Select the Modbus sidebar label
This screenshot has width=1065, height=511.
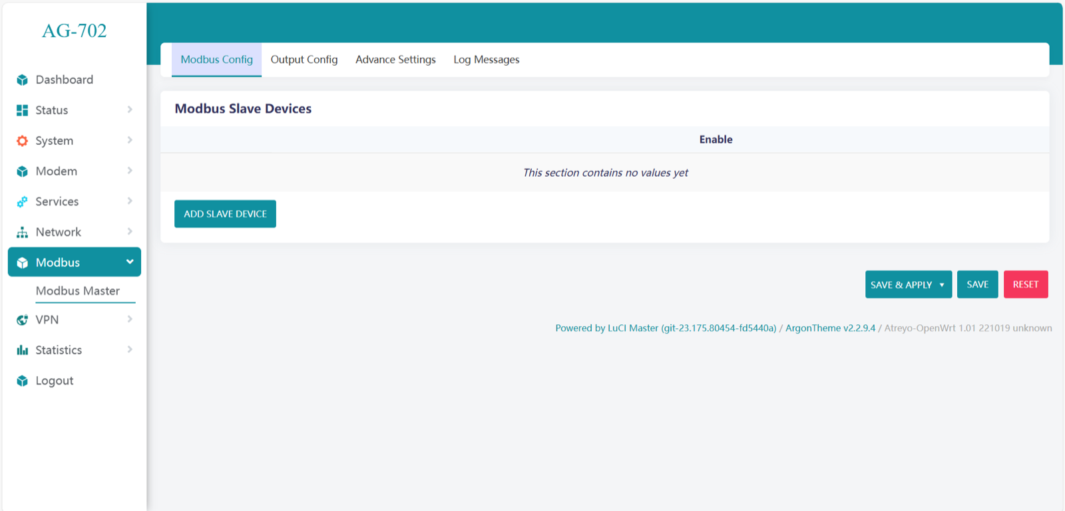(58, 262)
